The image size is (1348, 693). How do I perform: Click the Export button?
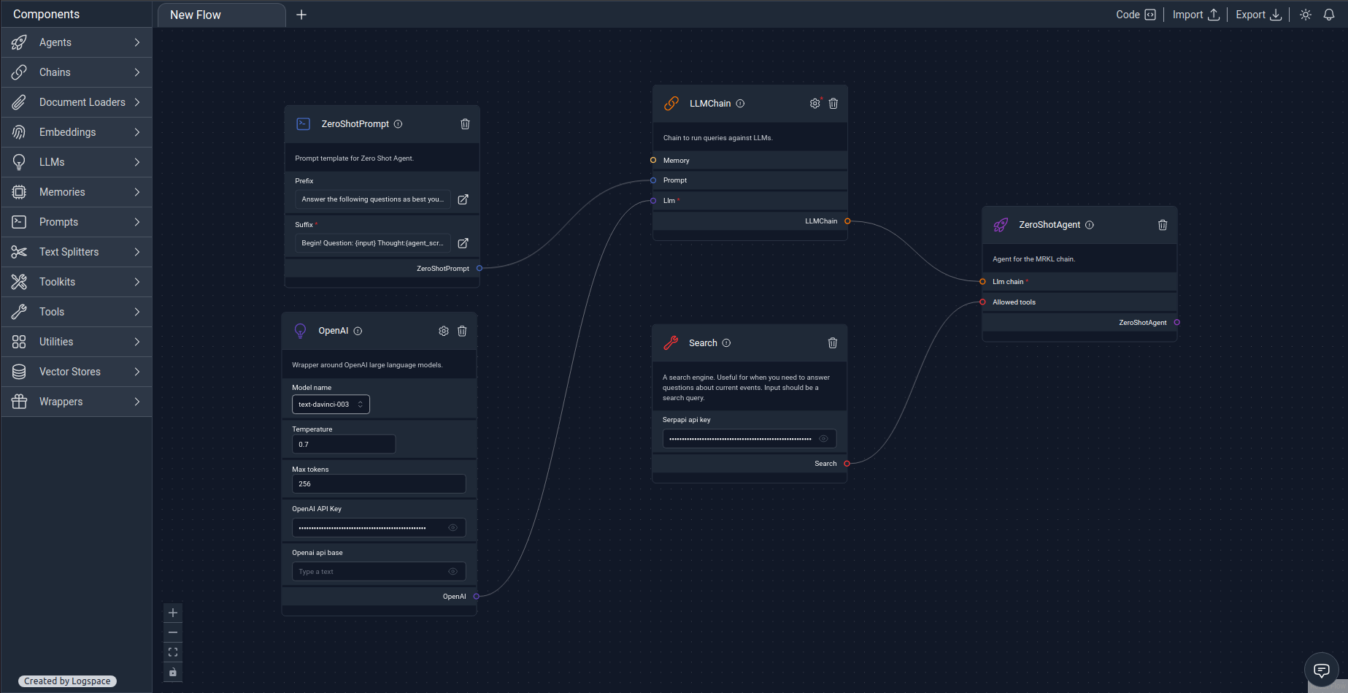(1258, 15)
